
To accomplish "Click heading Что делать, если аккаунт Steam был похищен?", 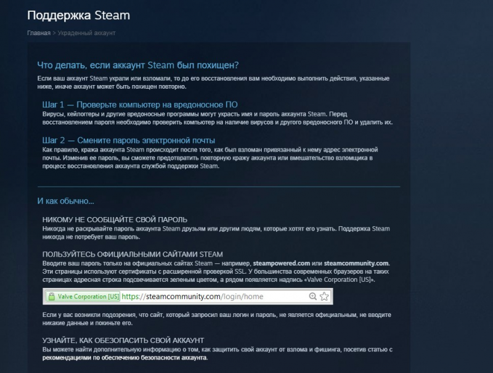I will tap(137, 65).
